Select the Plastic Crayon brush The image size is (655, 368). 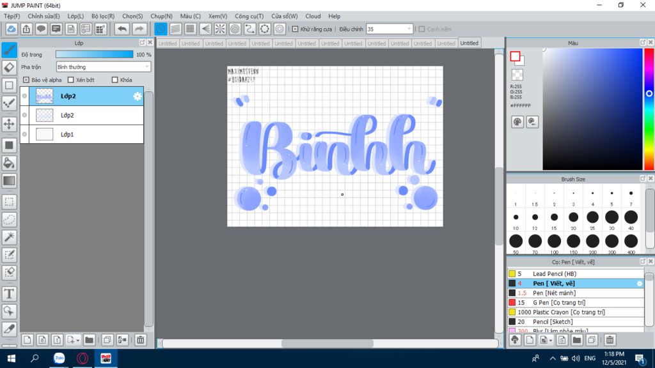(x=576, y=312)
